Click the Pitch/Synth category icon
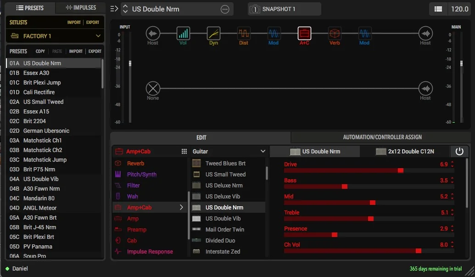The image size is (475, 277). tap(118, 174)
